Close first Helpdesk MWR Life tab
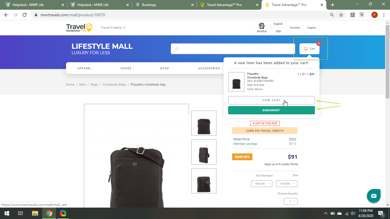This screenshot has height=219, width=390. tap(63, 5)
